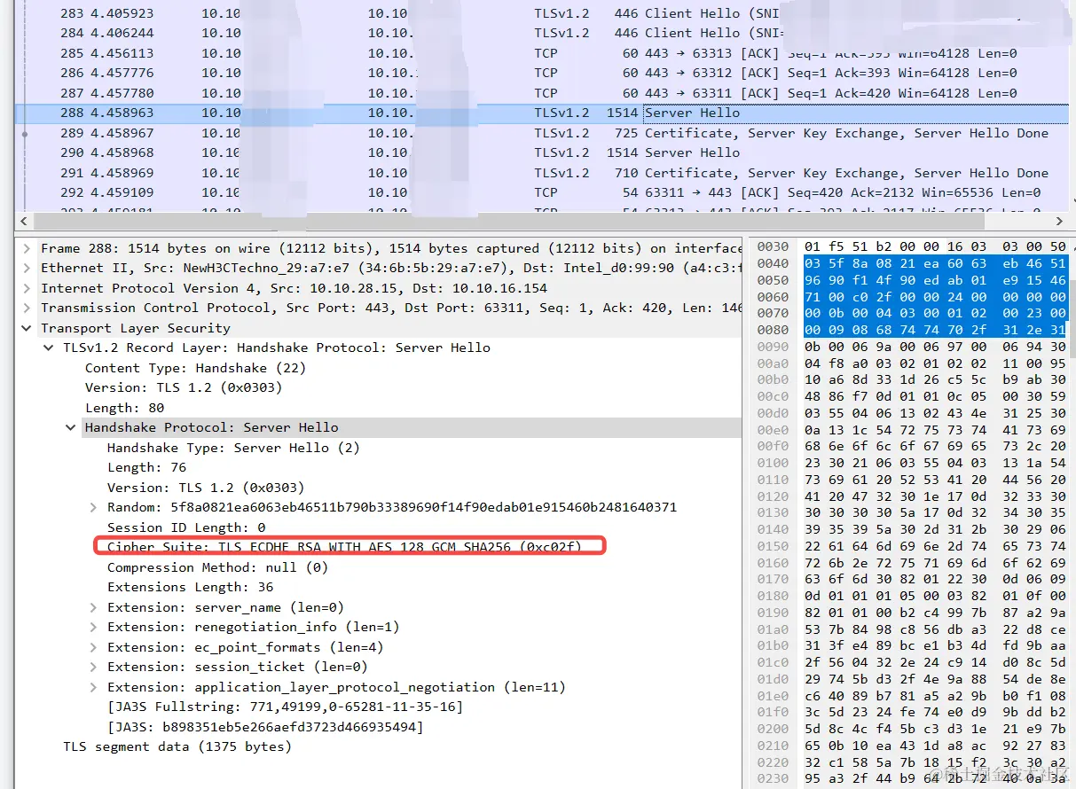Image resolution: width=1076 pixels, height=789 pixels.
Task: Select packet 285 TCP ACK row
Action: pyautogui.click(x=541, y=53)
